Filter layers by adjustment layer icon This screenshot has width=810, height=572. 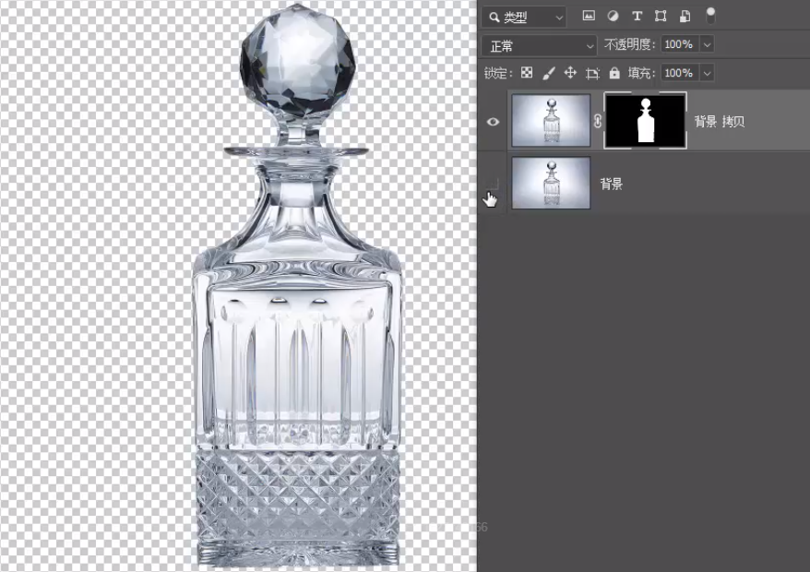point(613,16)
